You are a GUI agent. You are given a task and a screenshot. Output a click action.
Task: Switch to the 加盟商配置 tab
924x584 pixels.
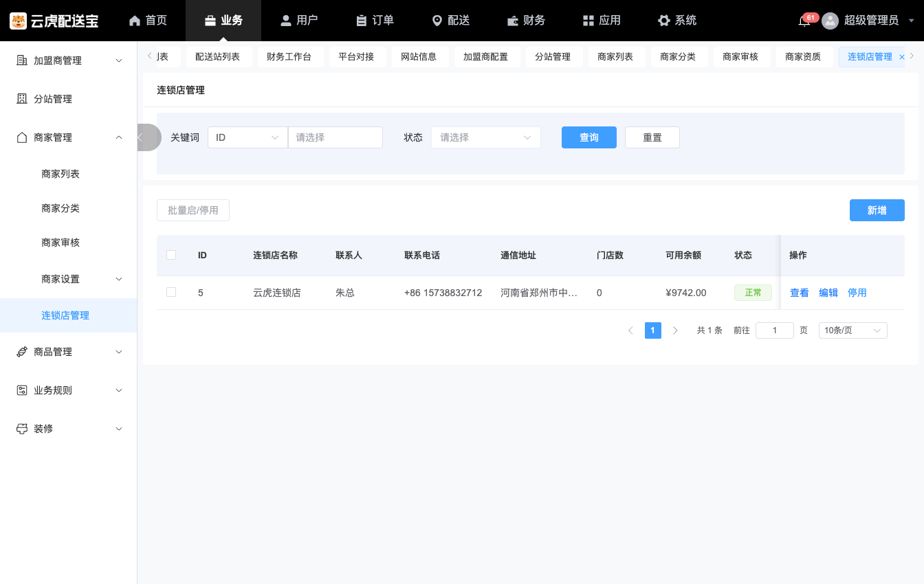point(485,57)
